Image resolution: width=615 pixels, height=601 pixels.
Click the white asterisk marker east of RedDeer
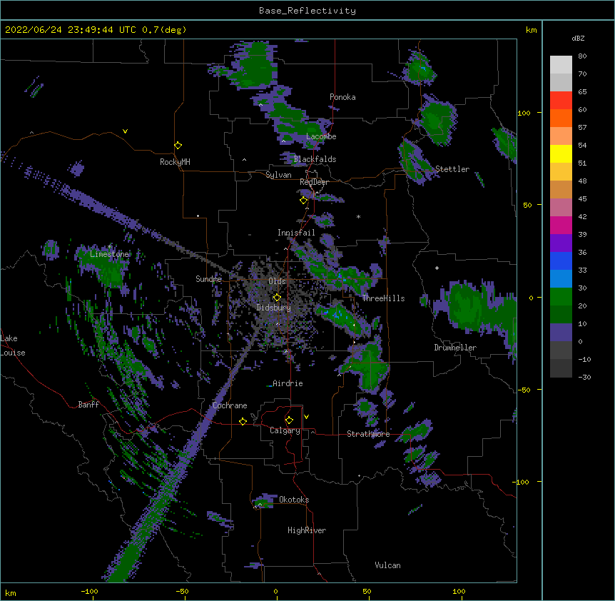(x=358, y=216)
